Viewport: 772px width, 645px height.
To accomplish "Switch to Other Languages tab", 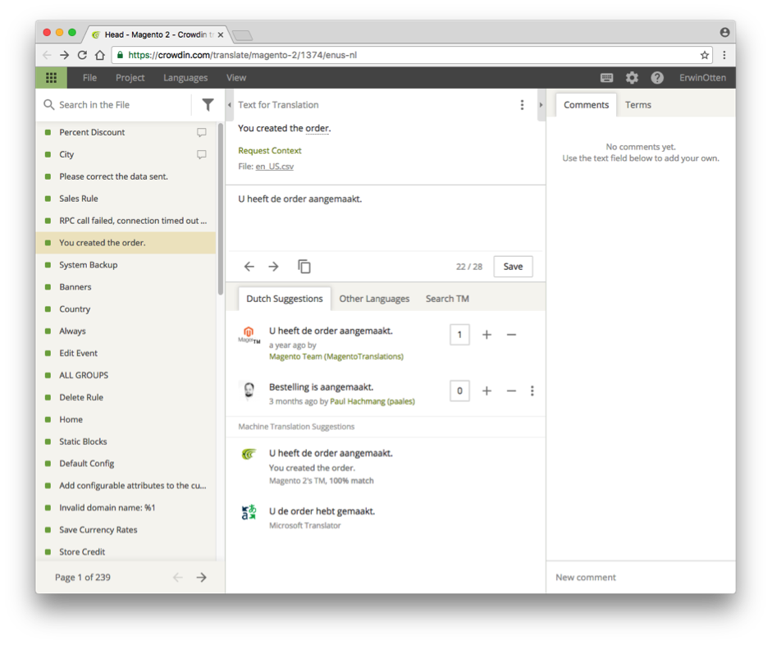I will click(x=374, y=299).
